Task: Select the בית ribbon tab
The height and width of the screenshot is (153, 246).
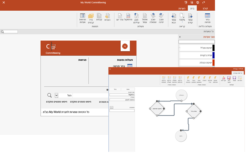Action: [x=193, y=8]
